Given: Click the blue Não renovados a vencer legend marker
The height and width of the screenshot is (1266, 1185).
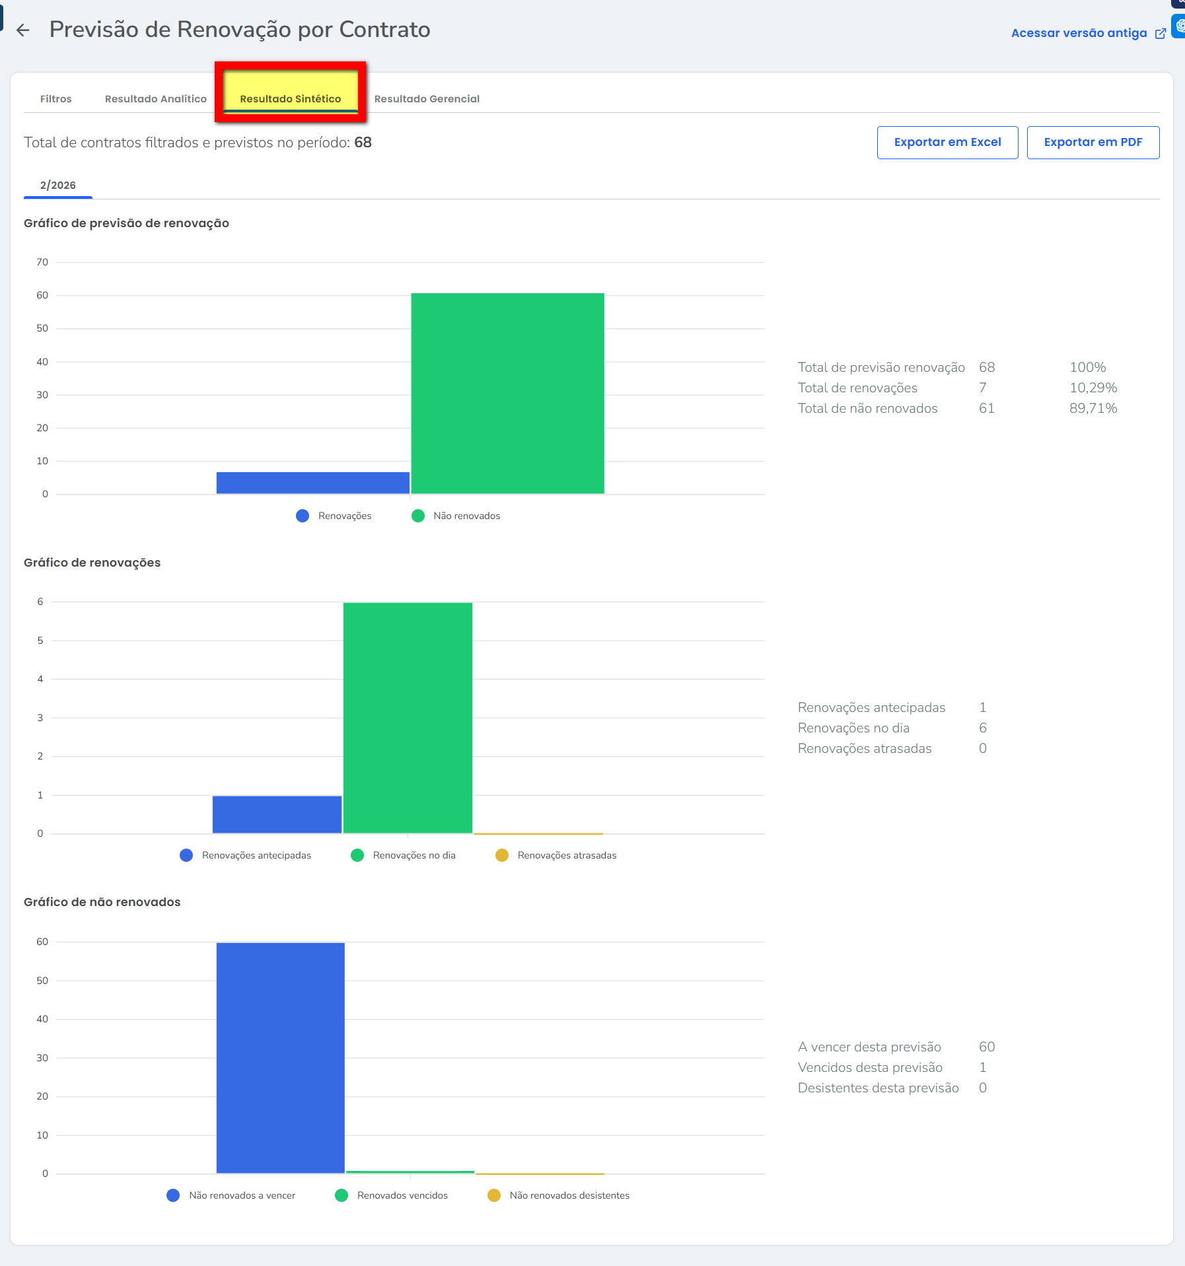Looking at the screenshot, I should (x=173, y=1195).
